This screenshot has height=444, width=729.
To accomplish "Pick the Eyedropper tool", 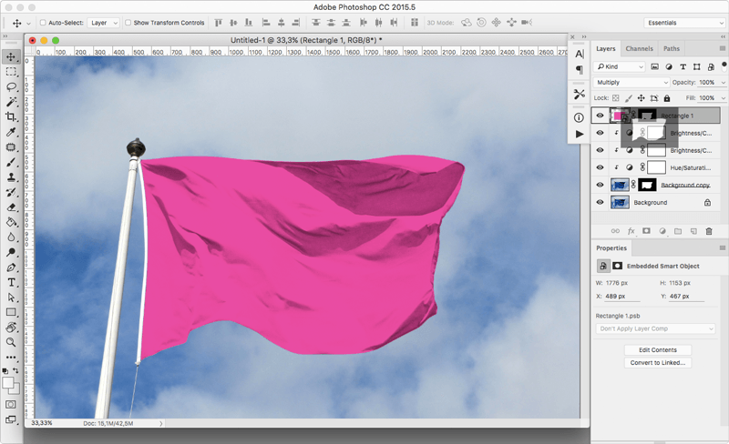I will click(x=12, y=133).
